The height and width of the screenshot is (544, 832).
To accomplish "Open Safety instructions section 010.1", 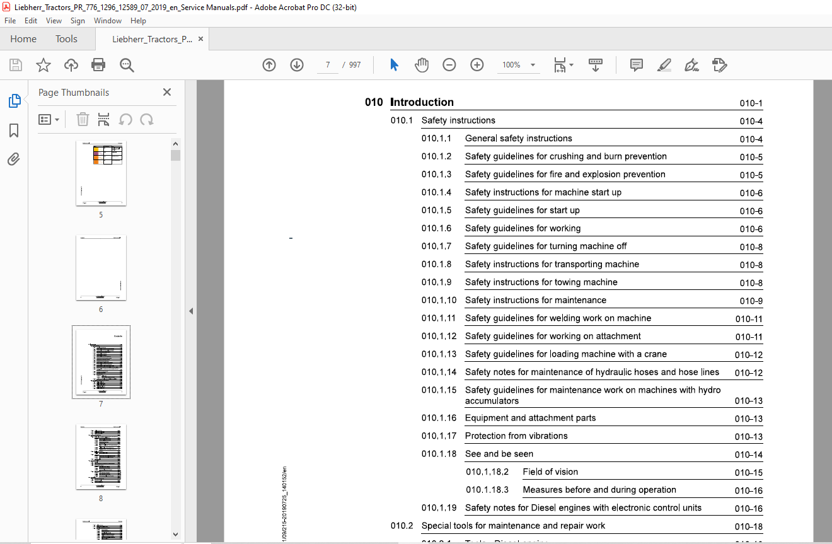I will [458, 120].
